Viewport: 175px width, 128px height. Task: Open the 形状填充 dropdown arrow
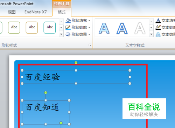pos(89,21)
